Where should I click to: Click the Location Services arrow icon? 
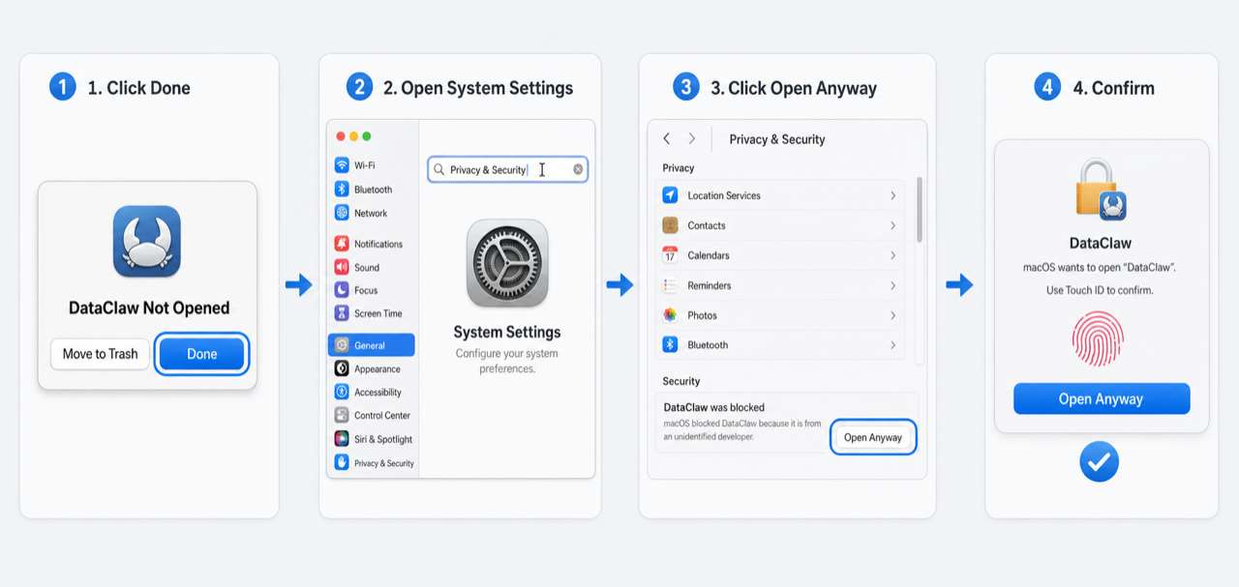(x=670, y=195)
